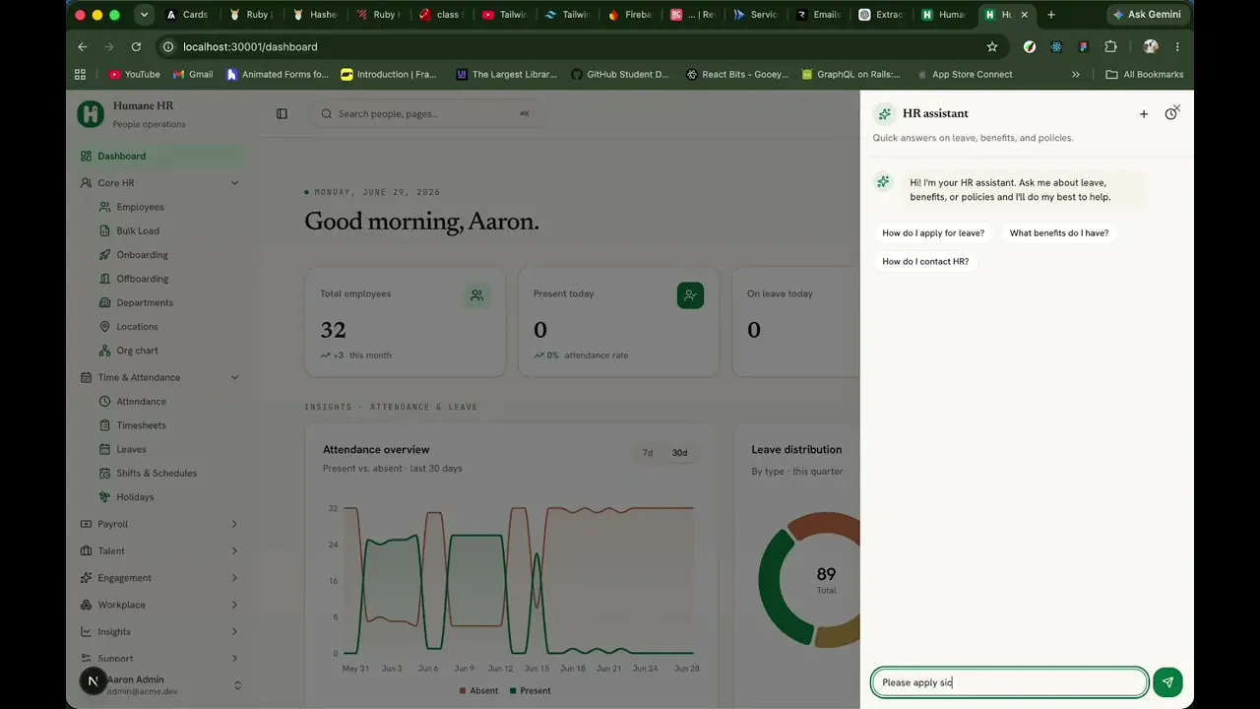This screenshot has width=1260, height=709.
Task: Open Chrome tab search dropdown
Action: [x=145, y=15]
